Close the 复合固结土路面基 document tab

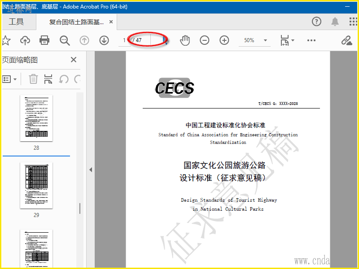tap(111, 22)
